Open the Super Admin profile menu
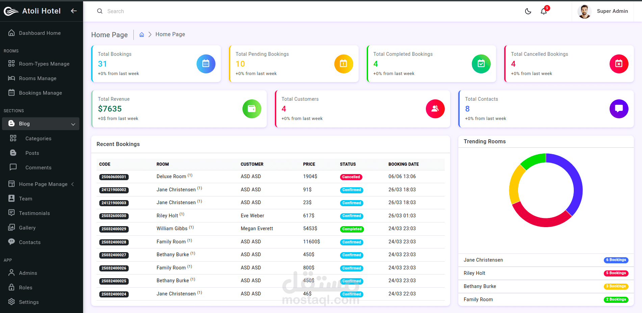This screenshot has height=313, width=642. point(603,11)
